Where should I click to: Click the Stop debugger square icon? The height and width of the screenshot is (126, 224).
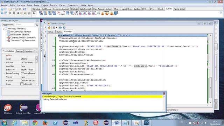(x=18, y=13)
